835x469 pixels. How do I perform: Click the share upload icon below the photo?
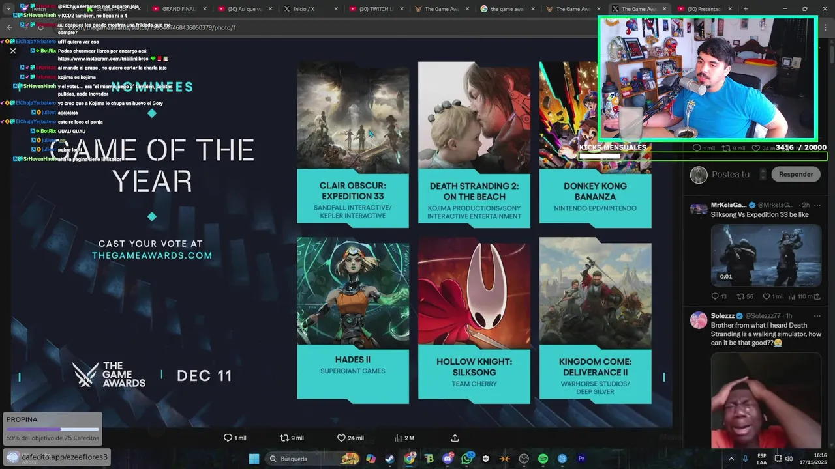coord(455,438)
